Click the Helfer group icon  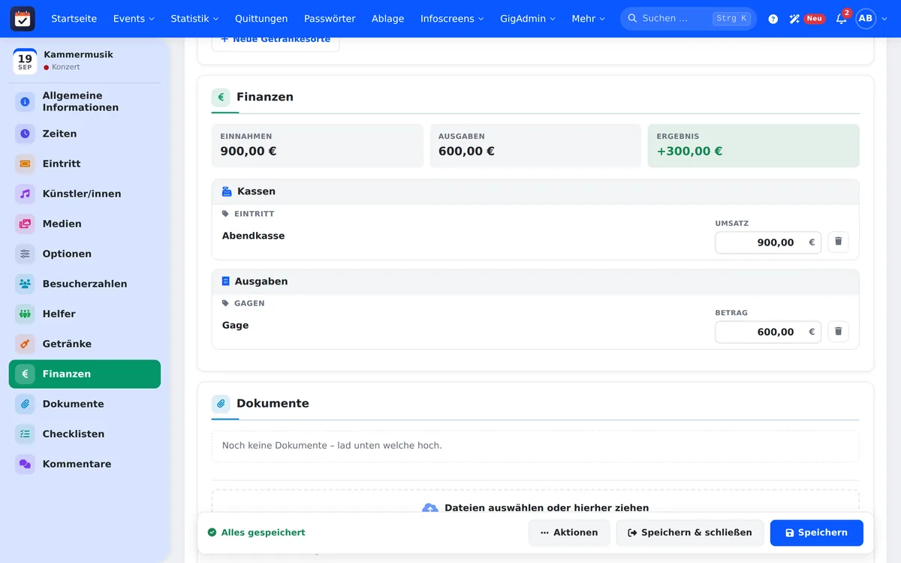click(x=26, y=314)
